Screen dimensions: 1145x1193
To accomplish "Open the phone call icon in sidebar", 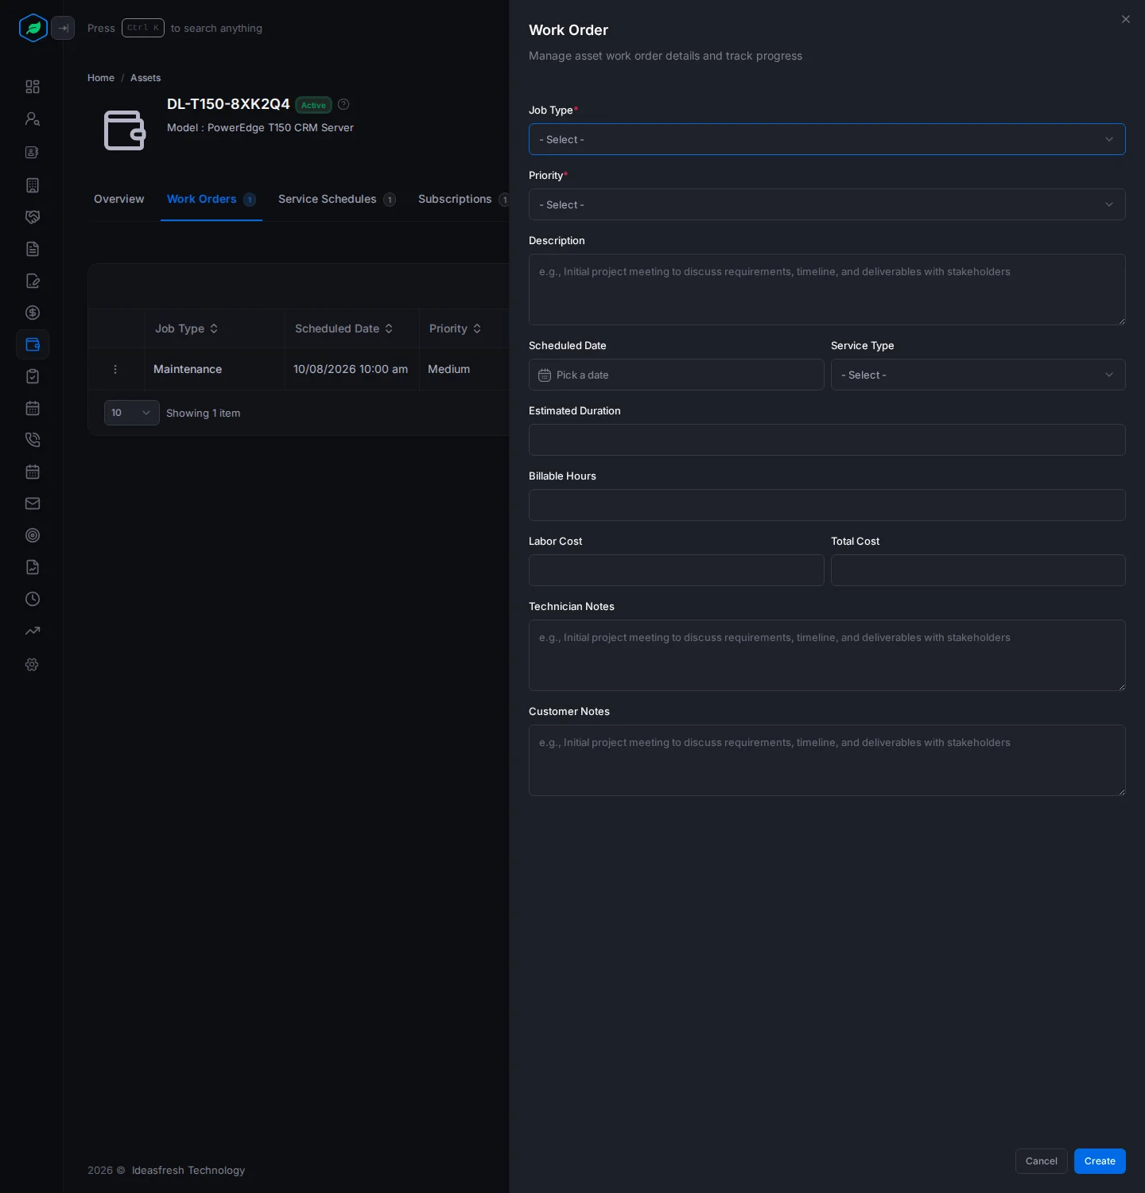I will click(33, 440).
